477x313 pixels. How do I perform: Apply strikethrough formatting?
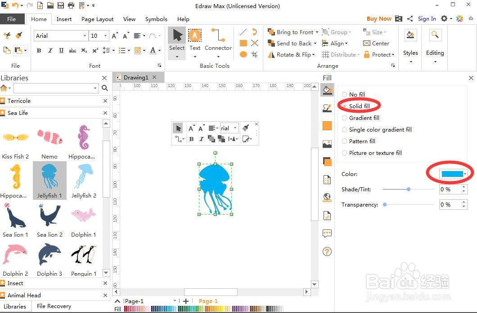[x=72, y=50]
